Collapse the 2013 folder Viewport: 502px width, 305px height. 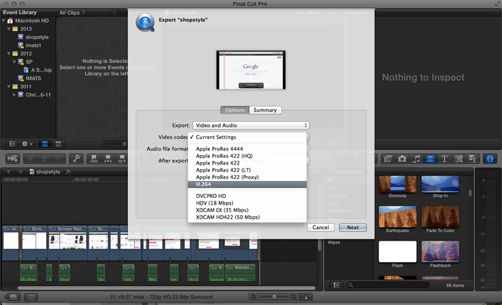click(9, 29)
